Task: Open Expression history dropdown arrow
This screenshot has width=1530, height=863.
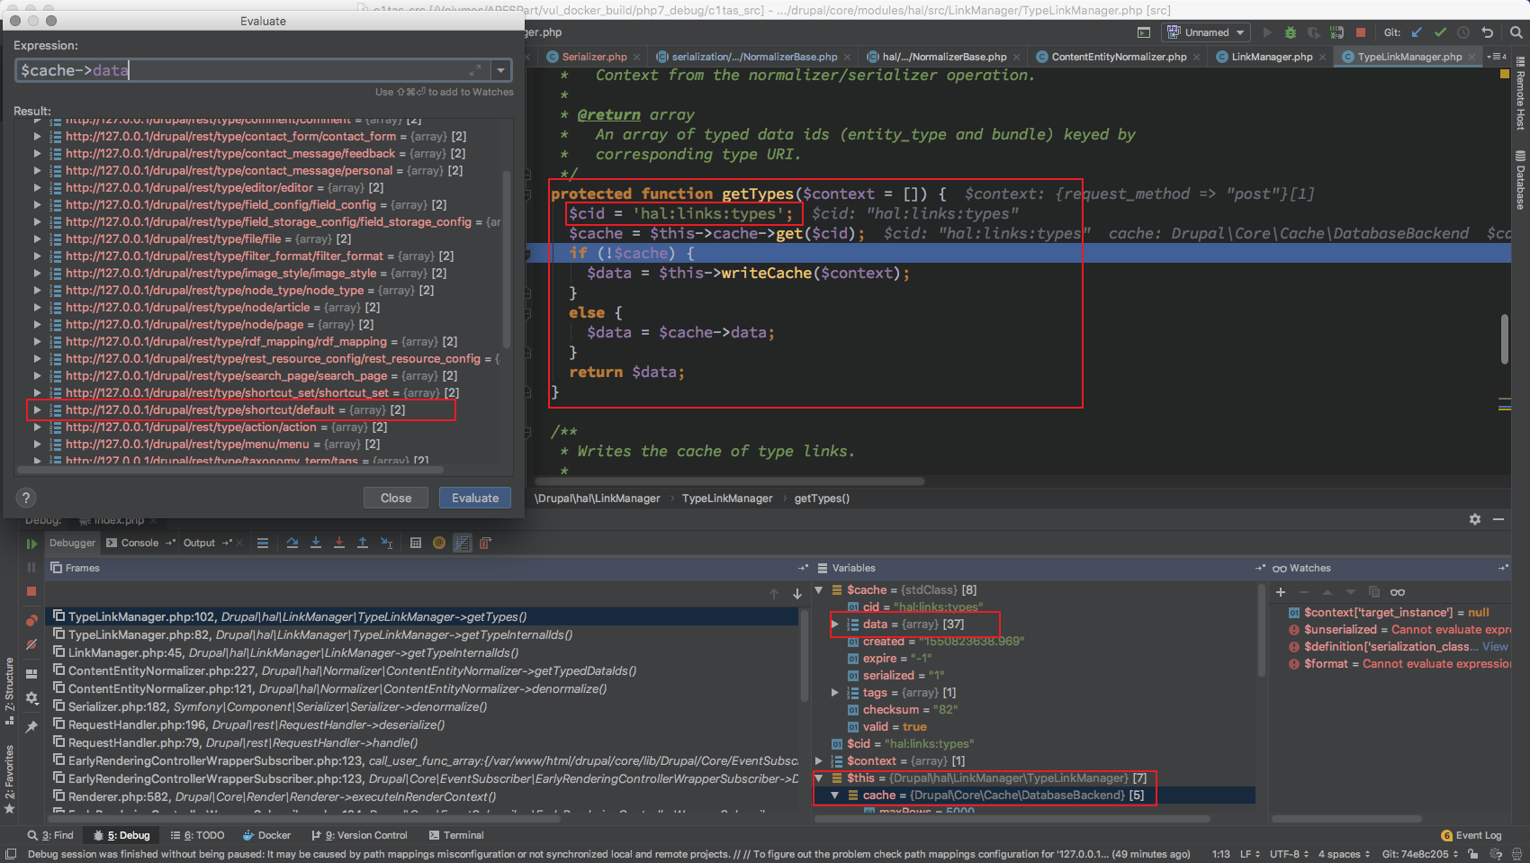Action: coord(501,70)
